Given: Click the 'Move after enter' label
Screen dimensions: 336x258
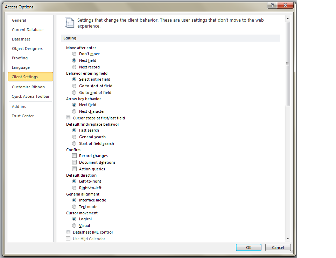Looking at the screenshot, I should [81, 48].
